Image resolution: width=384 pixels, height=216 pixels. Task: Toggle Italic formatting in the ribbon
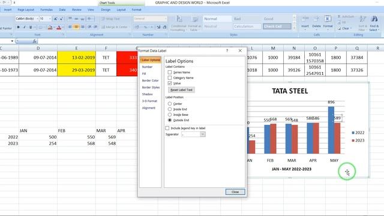(x=24, y=27)
